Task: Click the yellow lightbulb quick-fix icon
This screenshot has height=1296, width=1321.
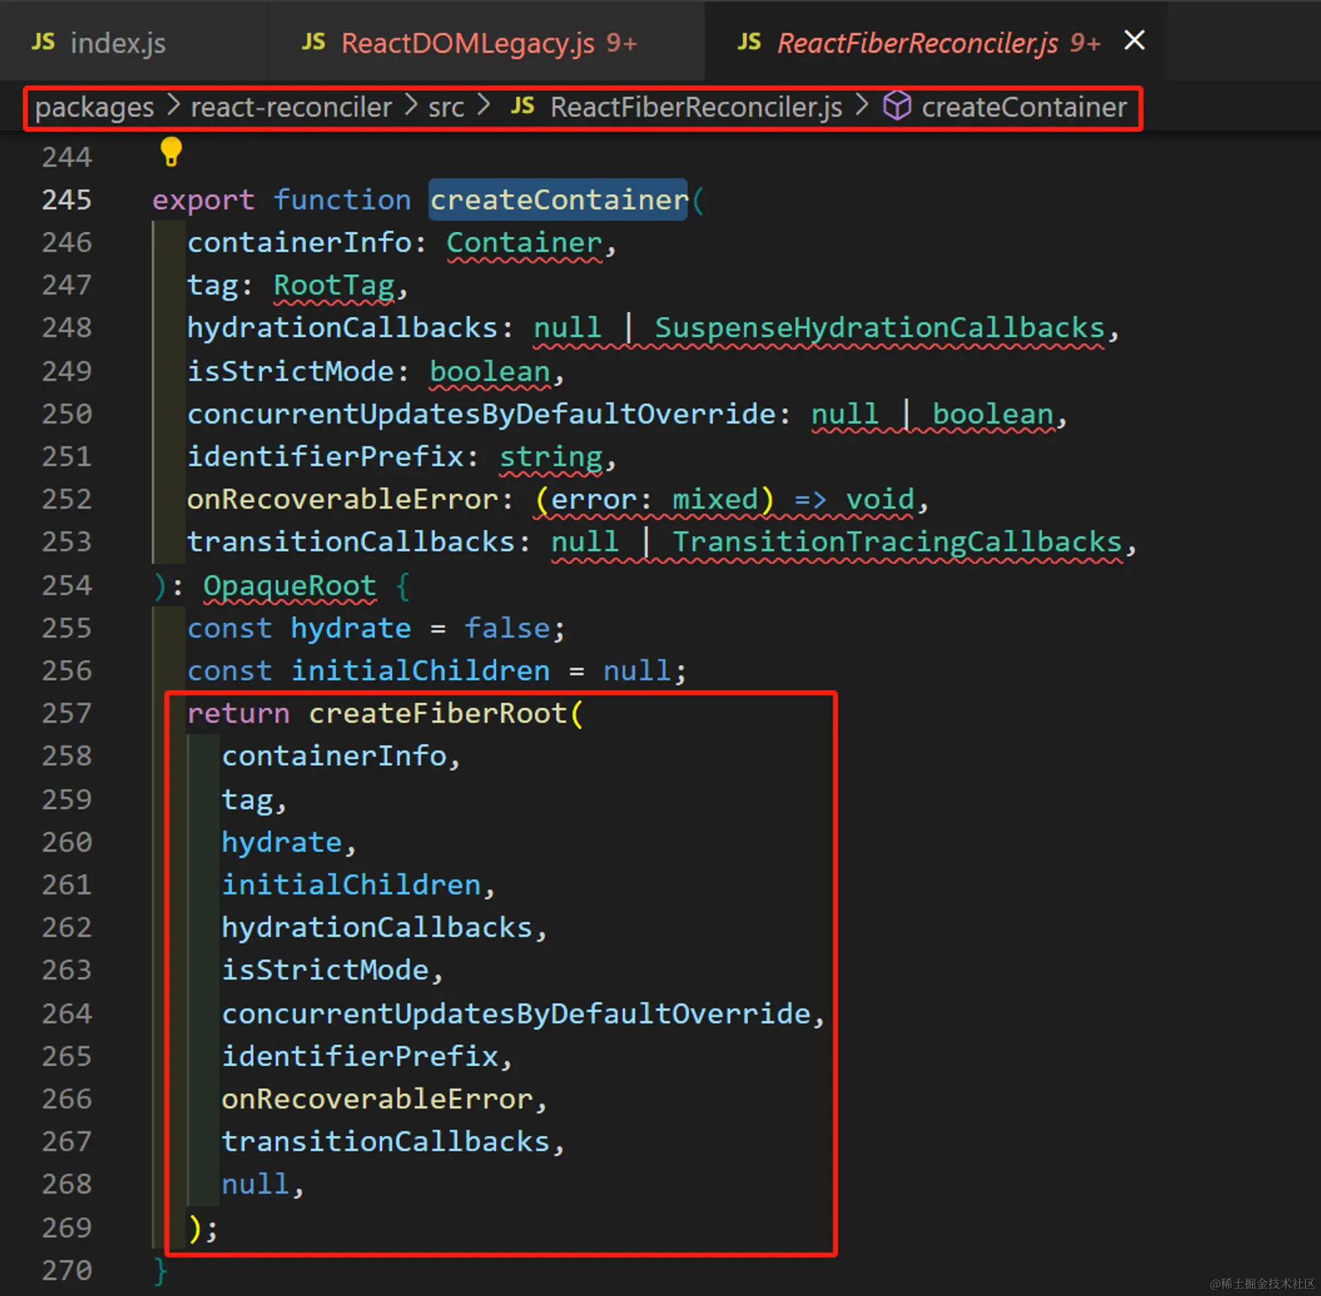Action: click(x=171, y=151)
